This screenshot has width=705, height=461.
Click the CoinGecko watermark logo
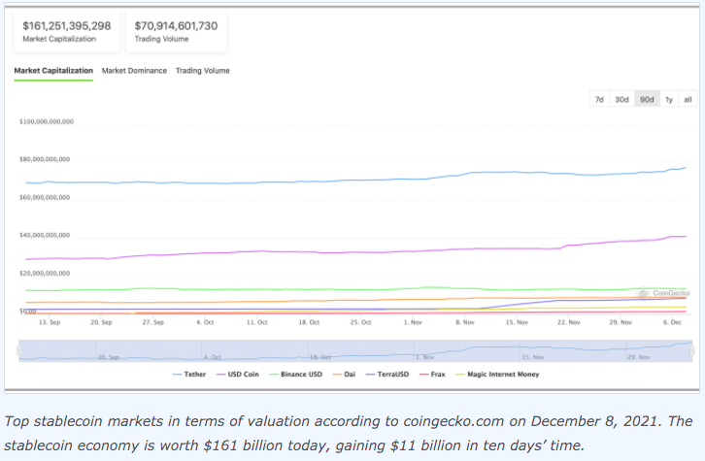pyautogui.click(x=665, y=292)
